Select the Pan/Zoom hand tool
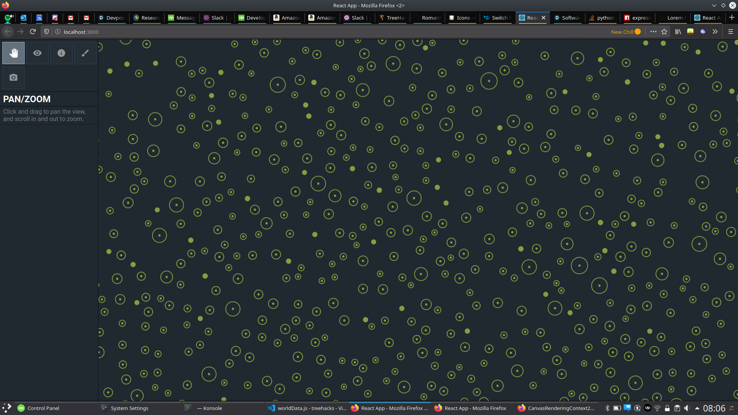Image resolution: width=738 pixels, height=415 pixels. [x=13, y=53]
